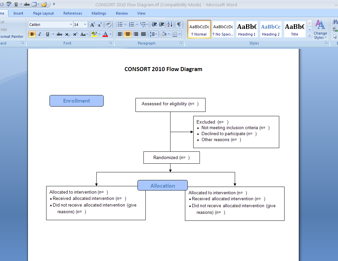Apply numbered list formatting
The image size is (338, 261).
(x=131, y=25)
